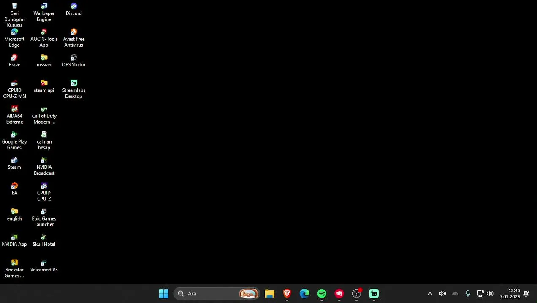Click the microphone tray icon
The width and height of the screenshot is (537, 303).
coord(468,294)
